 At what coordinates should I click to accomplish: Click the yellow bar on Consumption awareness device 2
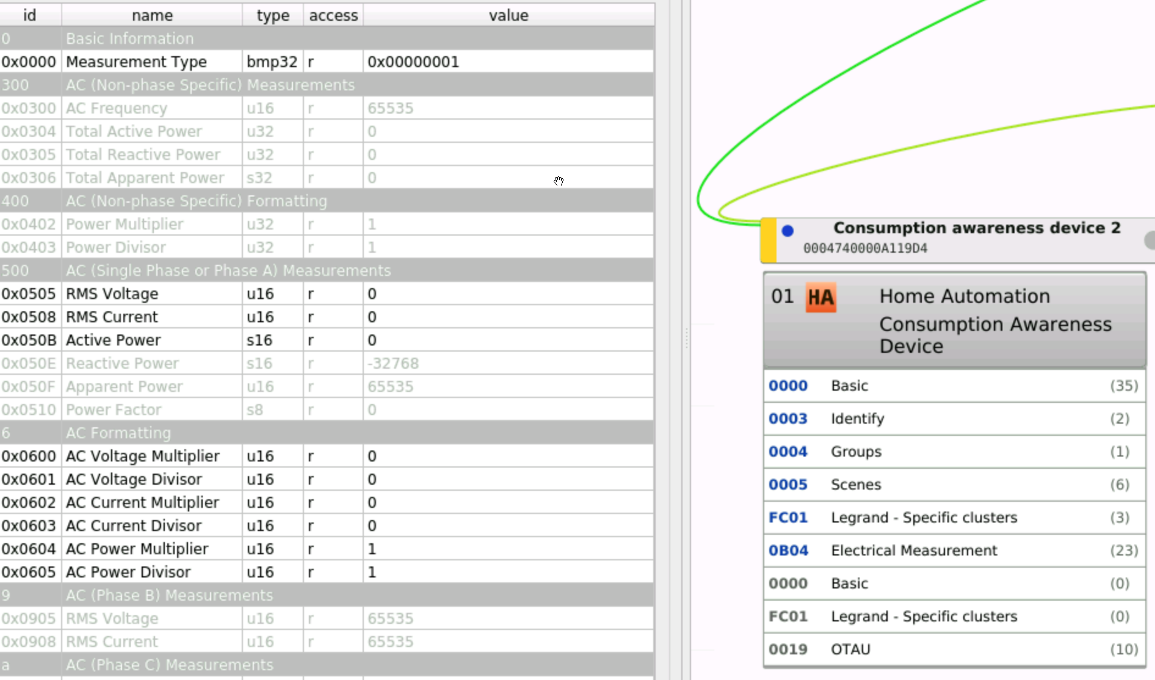769,241
